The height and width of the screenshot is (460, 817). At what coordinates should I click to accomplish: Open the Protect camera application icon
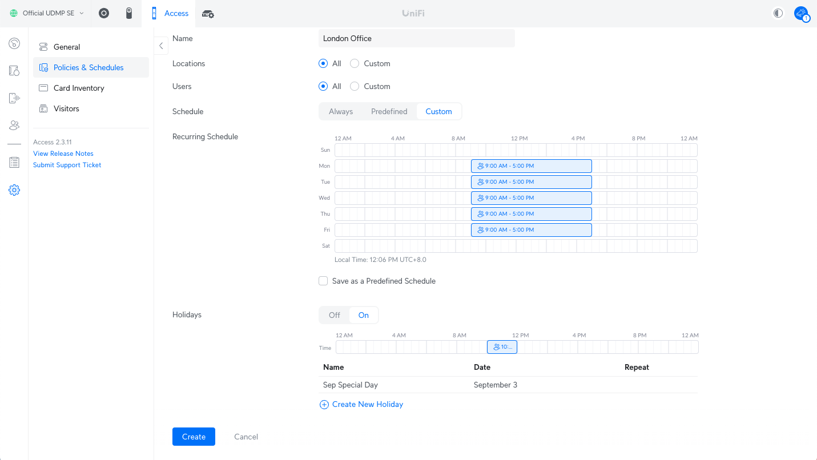click(x=129, y=13)
